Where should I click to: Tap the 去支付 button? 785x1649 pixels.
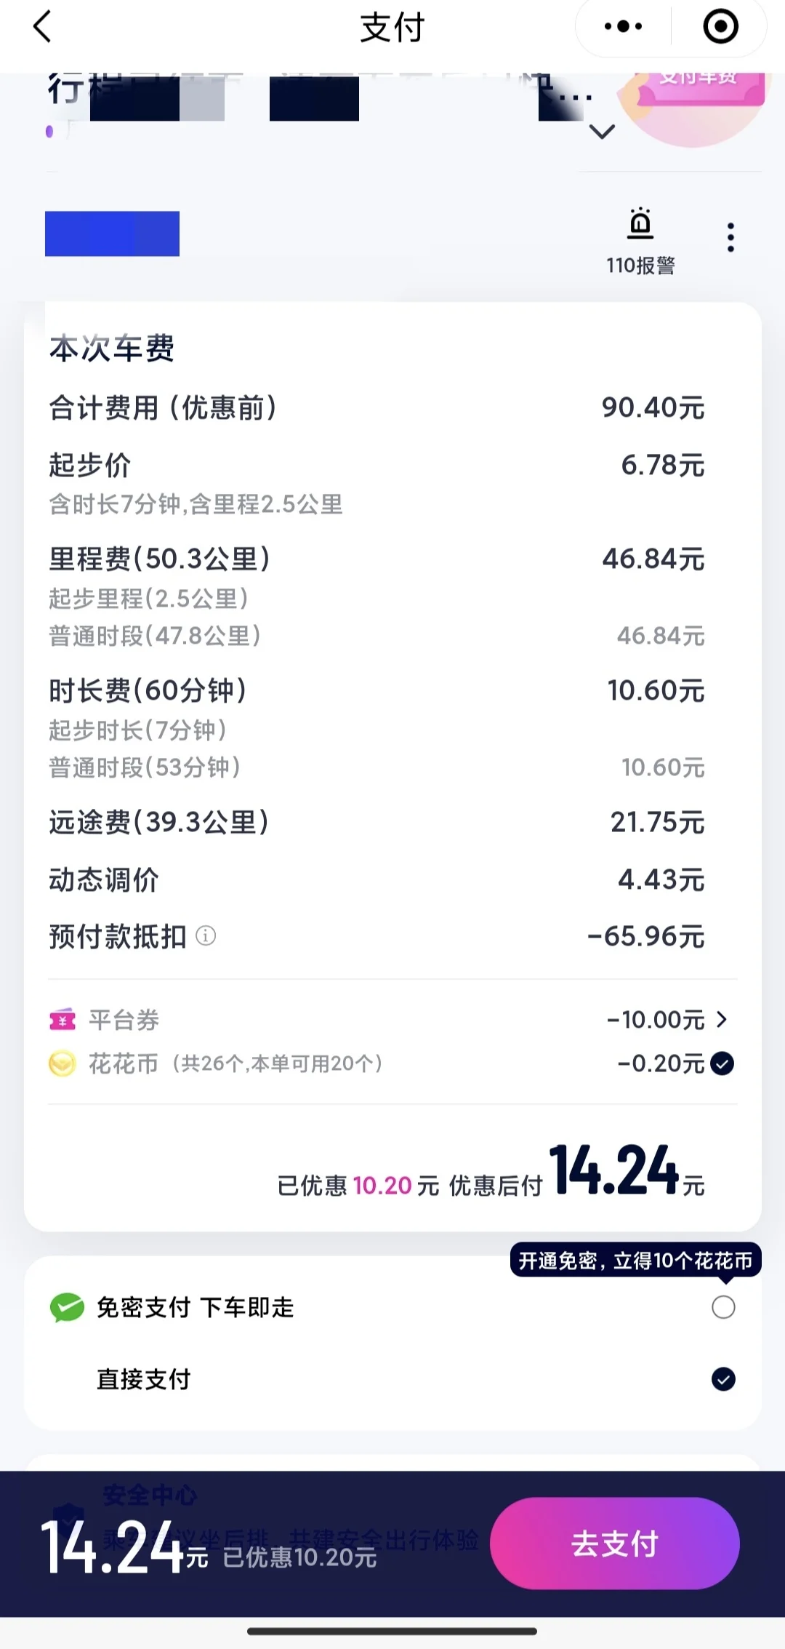pyautogui.click(x=615, y=1543)
